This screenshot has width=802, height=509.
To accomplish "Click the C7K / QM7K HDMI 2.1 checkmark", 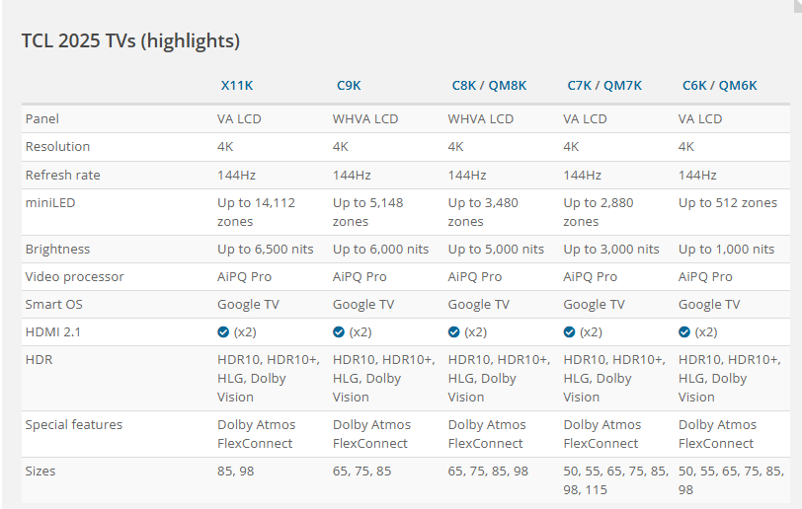I will (570, 332).
